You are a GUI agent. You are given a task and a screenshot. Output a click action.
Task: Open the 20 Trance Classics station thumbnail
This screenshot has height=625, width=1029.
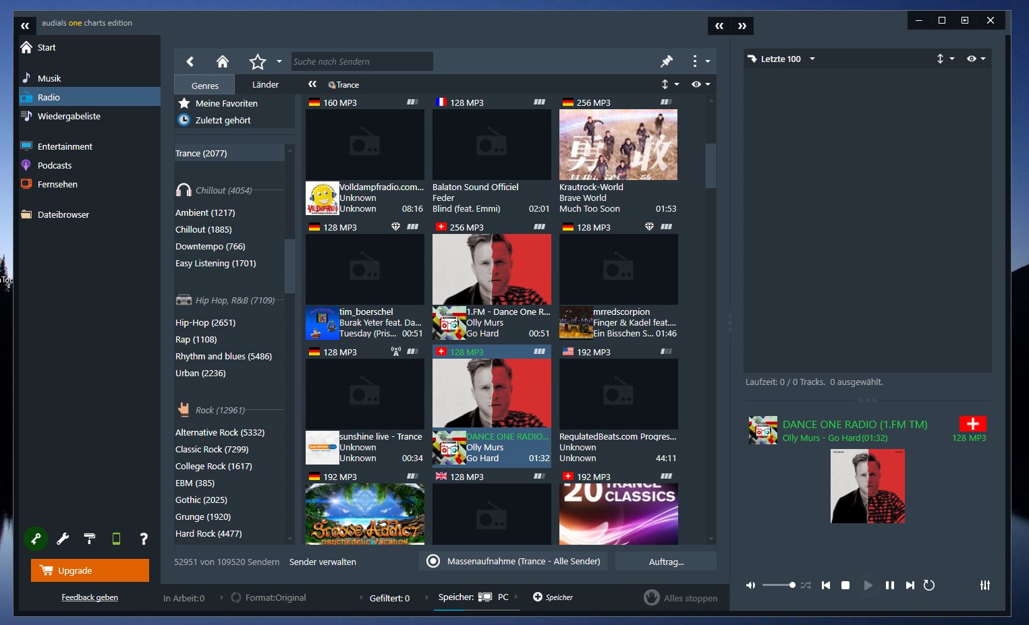click(x=618, y=514)
